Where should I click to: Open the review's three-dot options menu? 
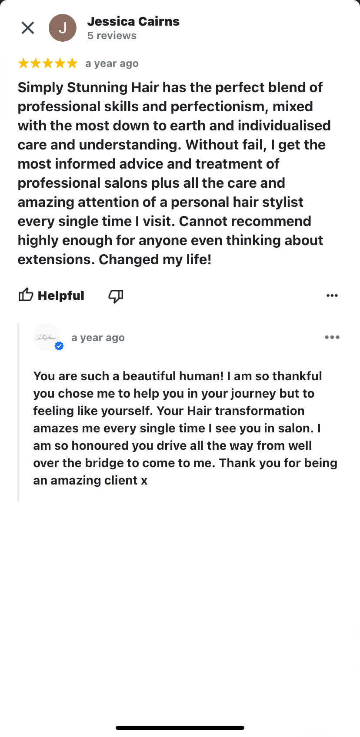[332, 295]
